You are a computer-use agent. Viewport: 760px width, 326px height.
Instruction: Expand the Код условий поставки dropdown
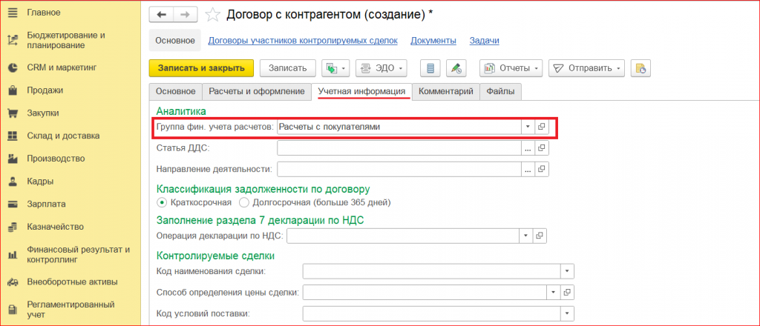point(568,313)
